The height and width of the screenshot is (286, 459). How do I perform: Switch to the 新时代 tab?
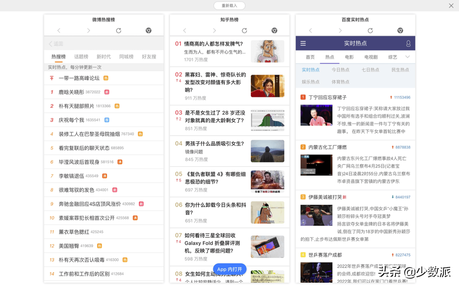tap(104, 57)
